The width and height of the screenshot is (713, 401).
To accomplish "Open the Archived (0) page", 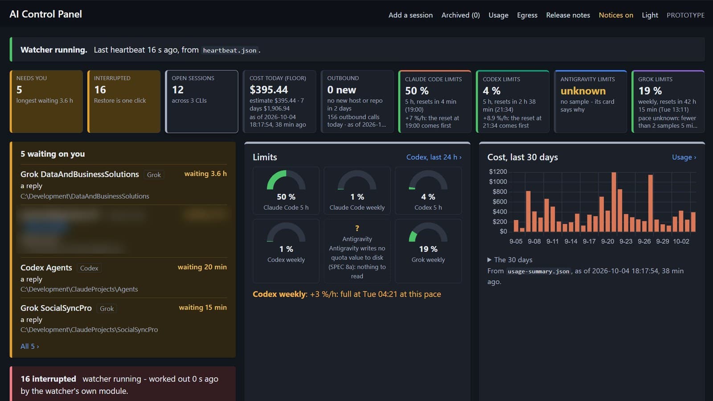I will tap(460, 15).
